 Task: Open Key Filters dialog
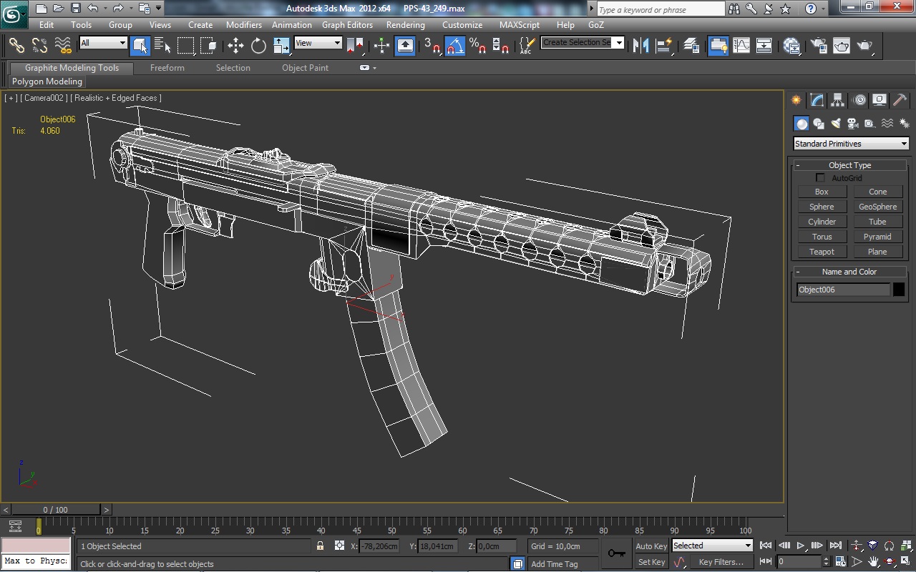(721, 562)
